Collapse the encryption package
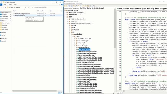Image resolution: width=167 pixels, height=94 pixels. (x=75, y=45)
